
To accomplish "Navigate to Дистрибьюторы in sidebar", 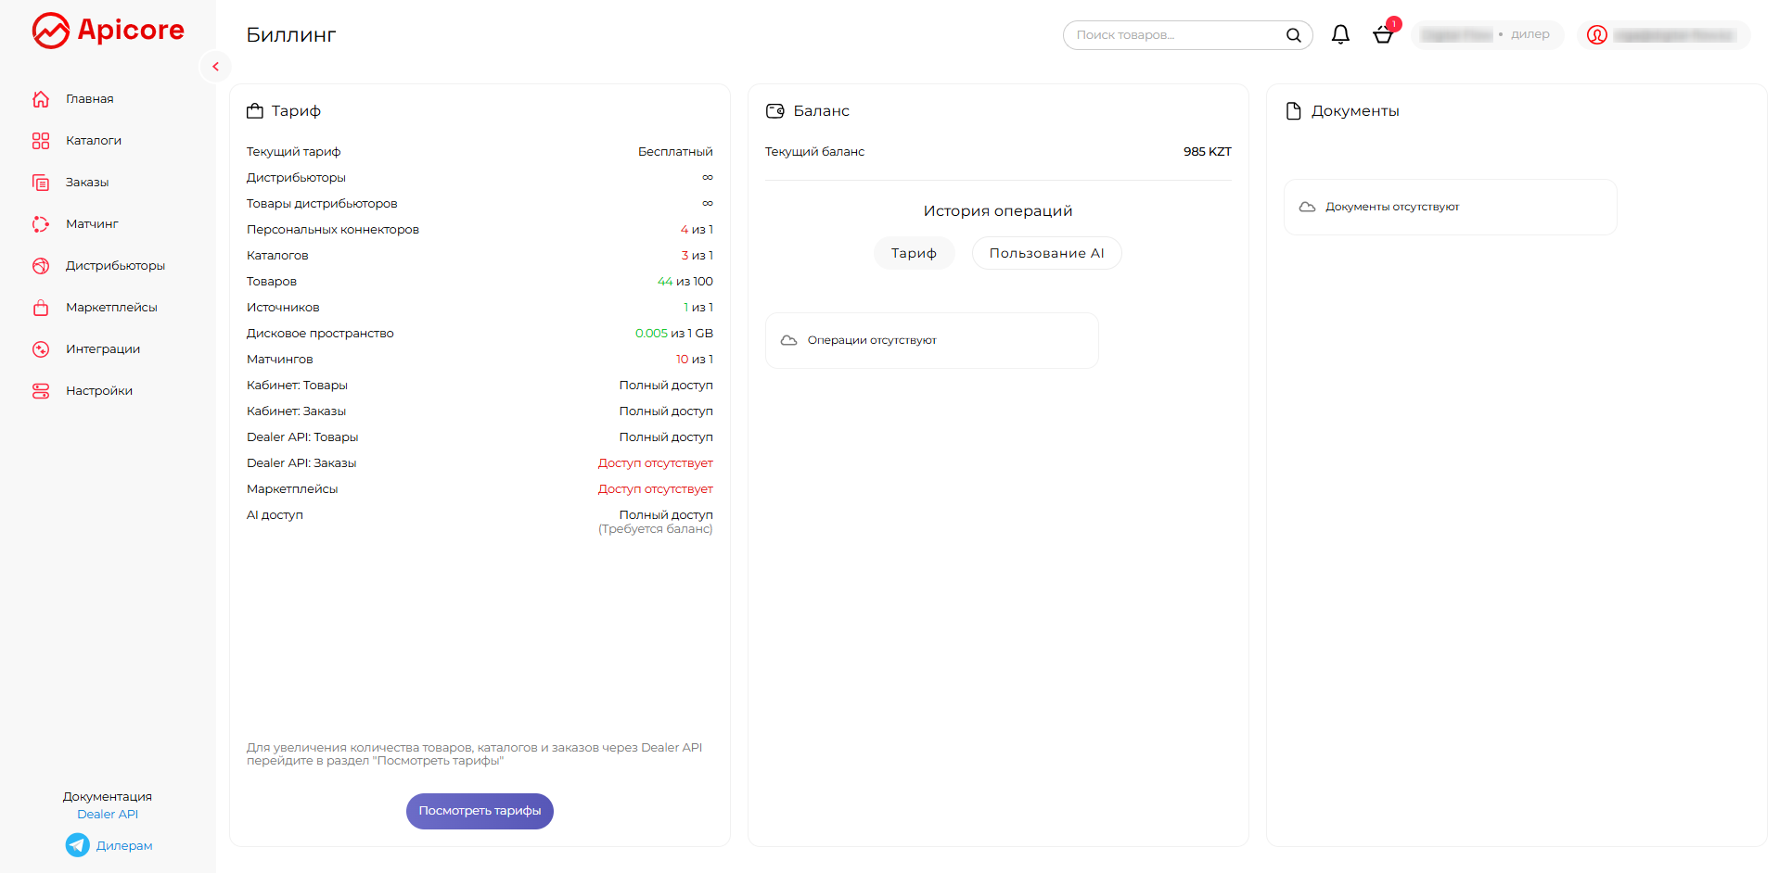I will (x=115, y=266).
